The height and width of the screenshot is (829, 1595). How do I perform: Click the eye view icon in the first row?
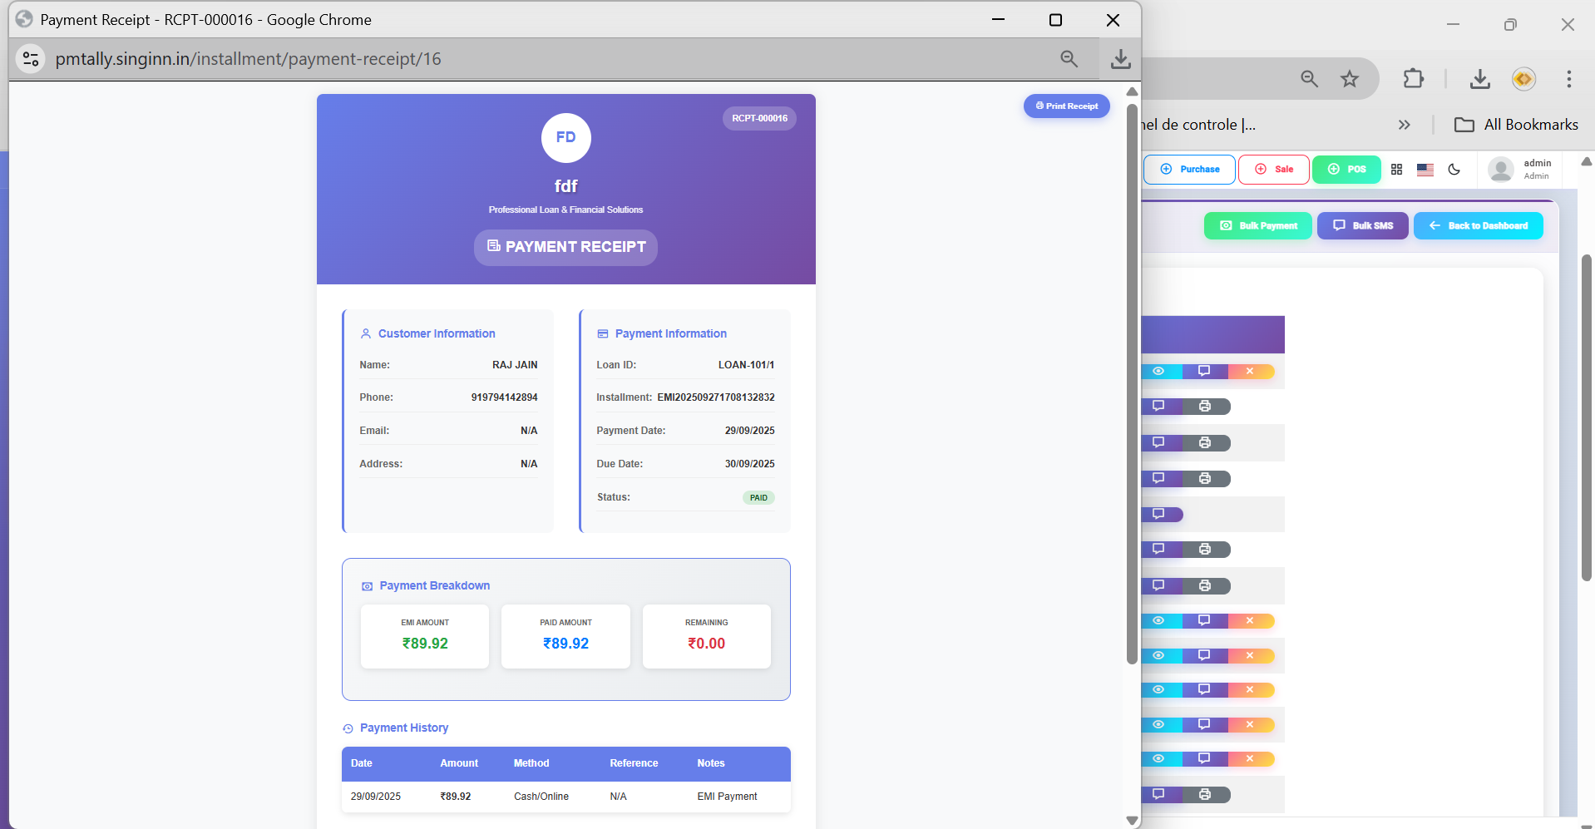[1158, 372]
